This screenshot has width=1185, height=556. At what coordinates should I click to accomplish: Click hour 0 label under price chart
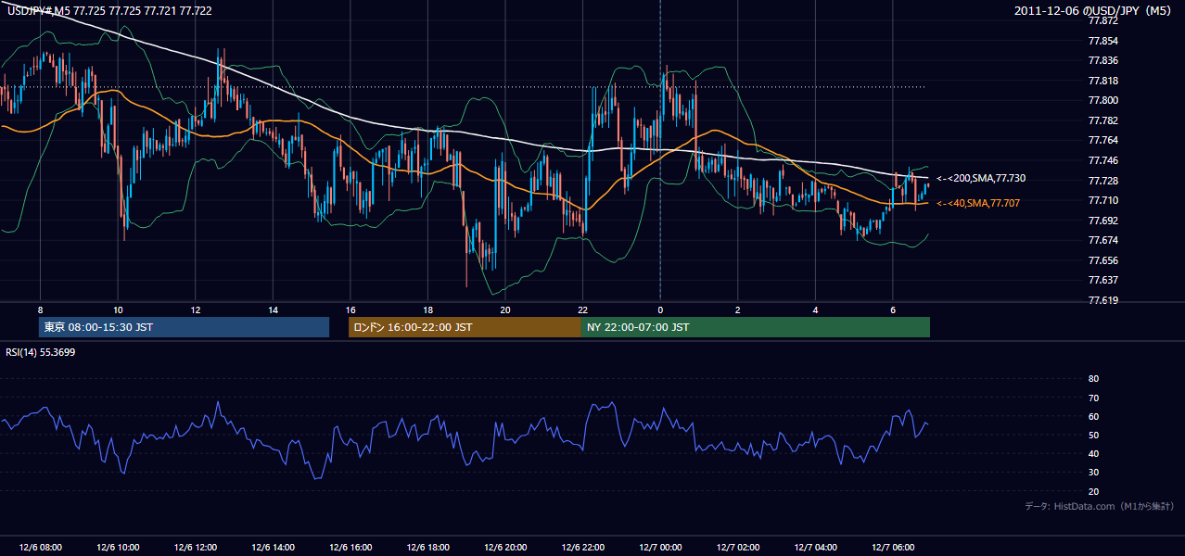click(659, 310)
